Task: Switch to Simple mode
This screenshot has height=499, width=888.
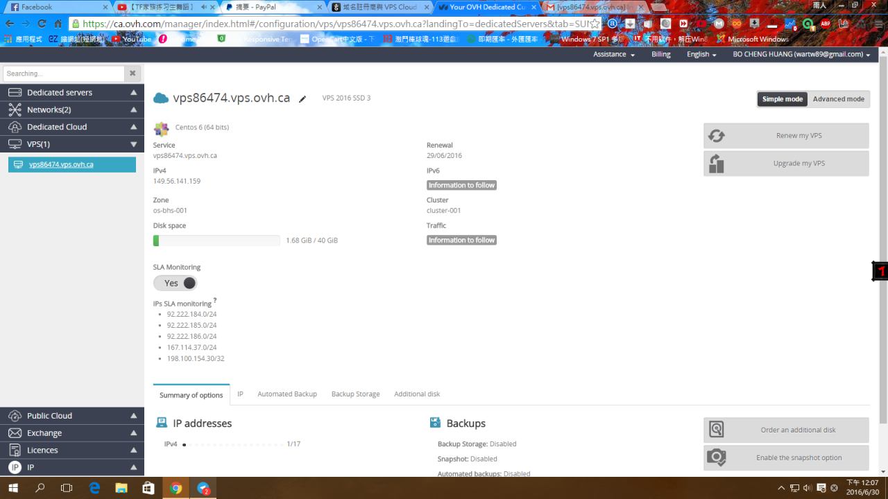Action: tap(782, 99)
